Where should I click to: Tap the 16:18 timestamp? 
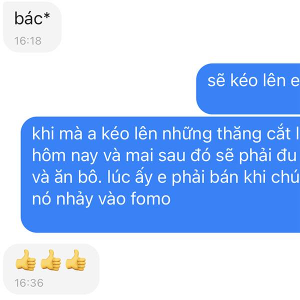pos(28,41)
